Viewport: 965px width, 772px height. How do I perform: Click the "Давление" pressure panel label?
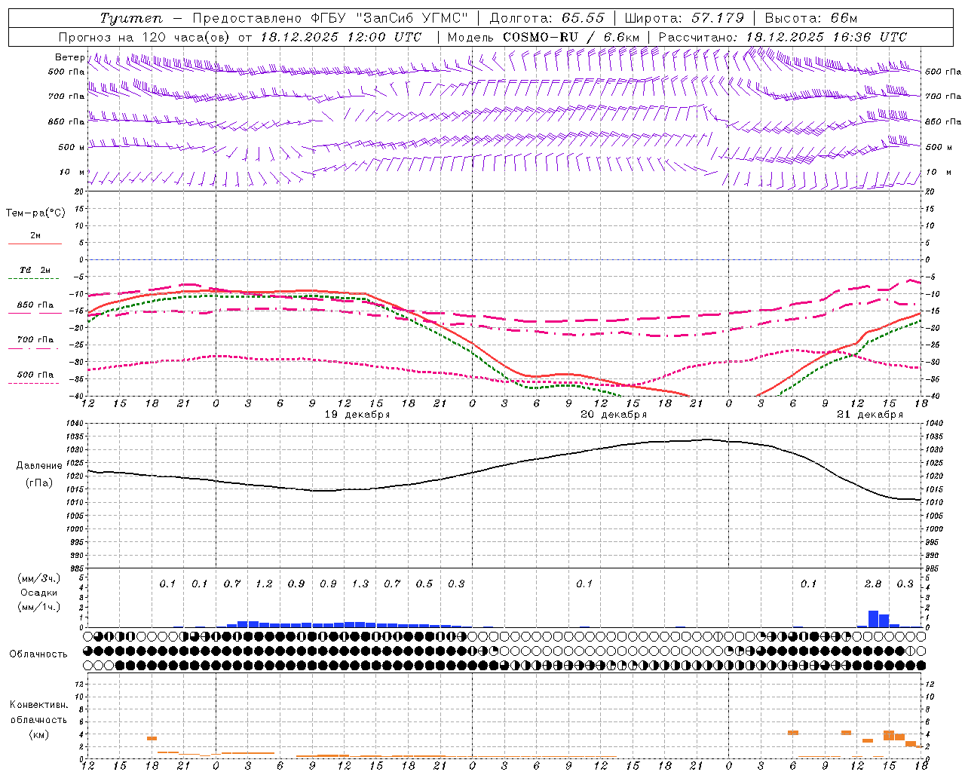38,466
